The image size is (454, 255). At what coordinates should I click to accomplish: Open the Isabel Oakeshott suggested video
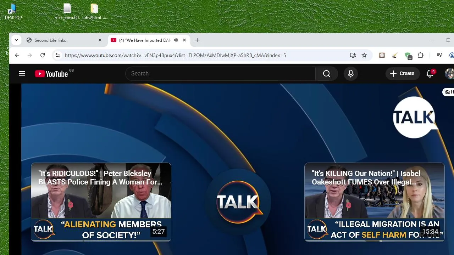point(375,202)
